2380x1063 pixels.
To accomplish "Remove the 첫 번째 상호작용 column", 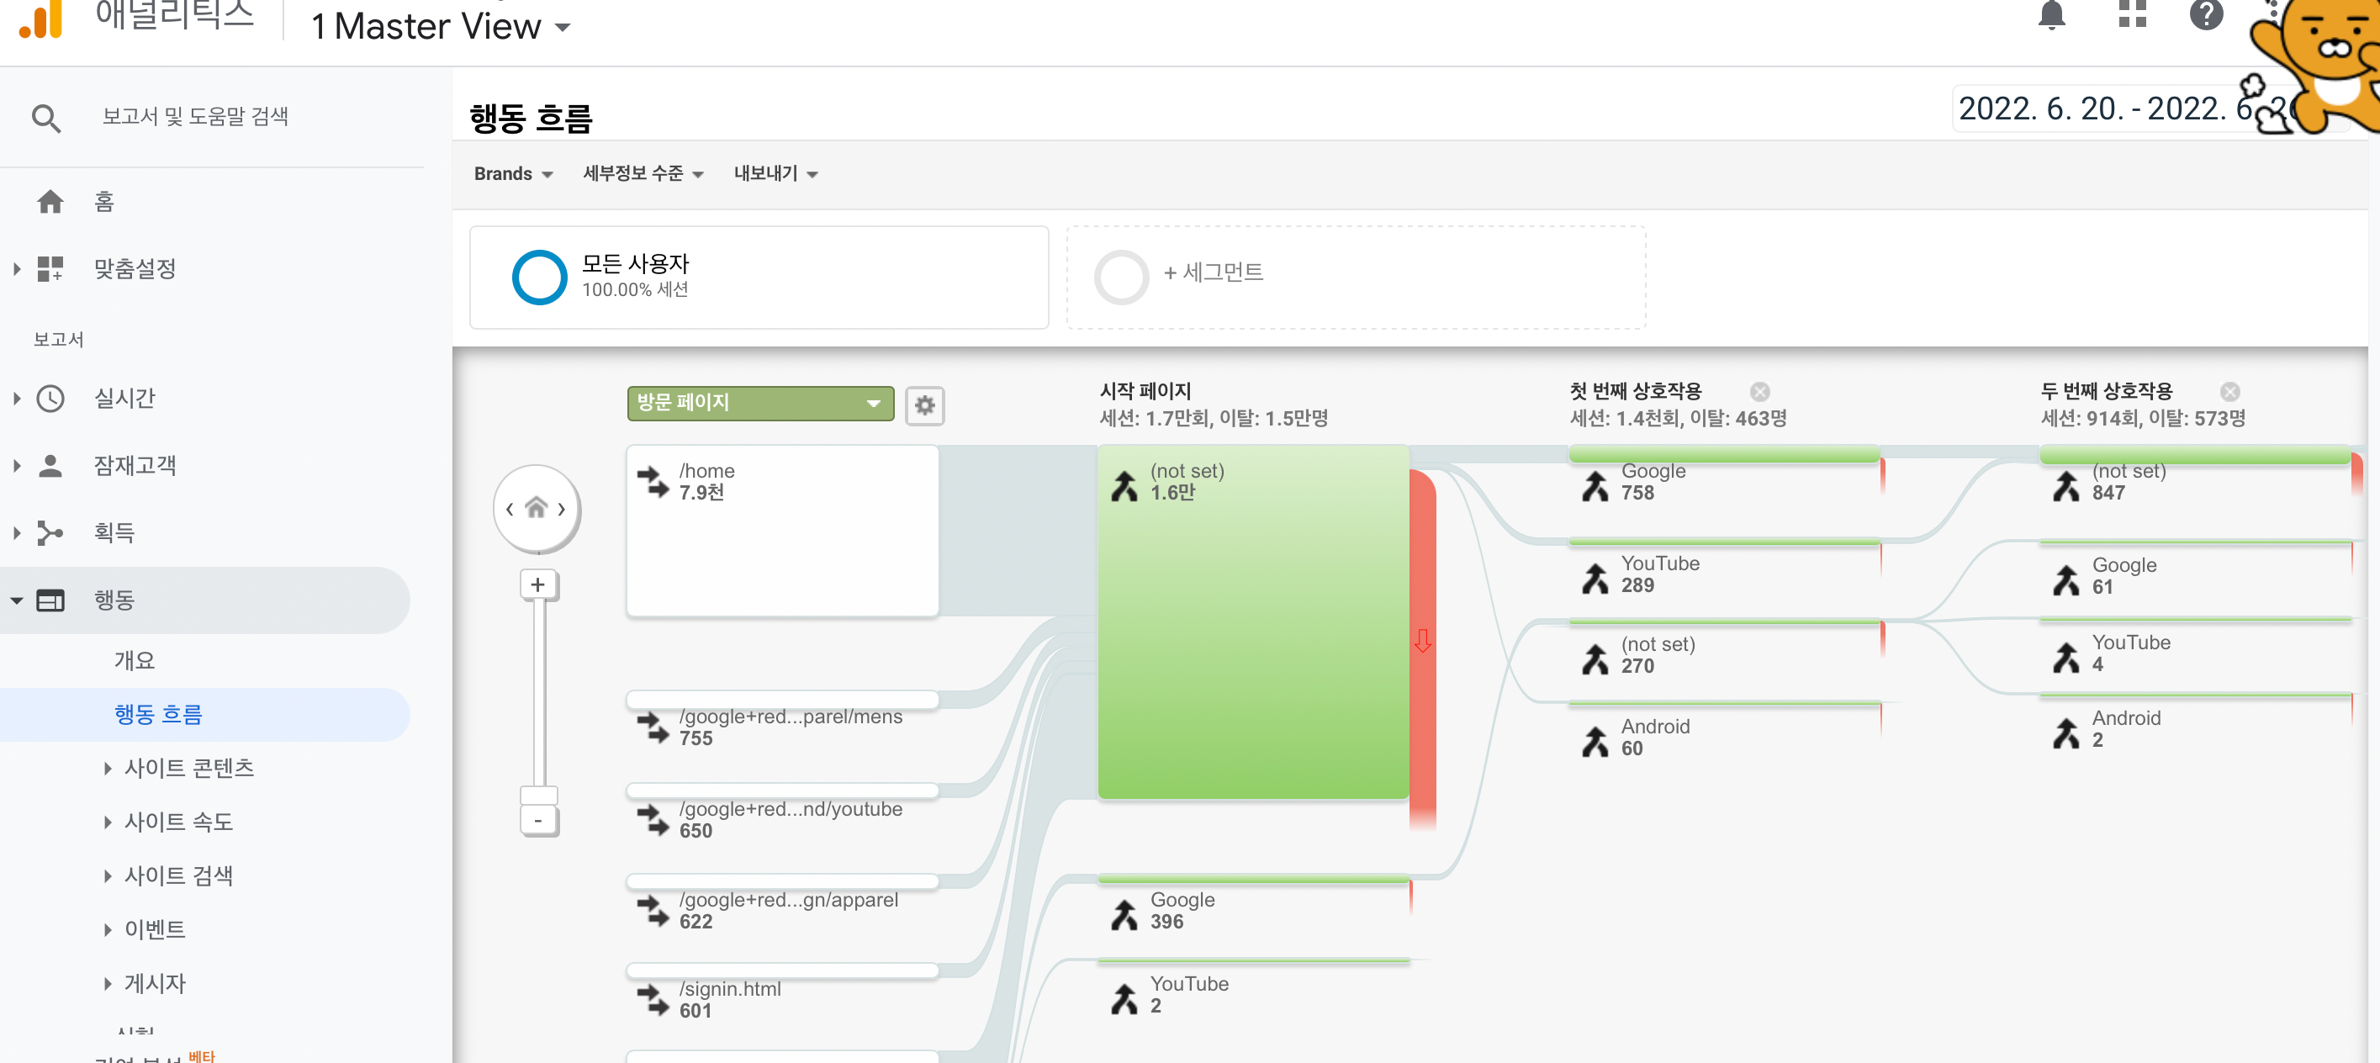I will click(1759, 392).
